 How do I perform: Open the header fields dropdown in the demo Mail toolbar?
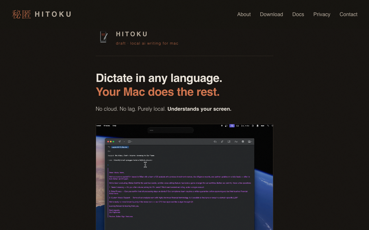click(x=130, y=141)
